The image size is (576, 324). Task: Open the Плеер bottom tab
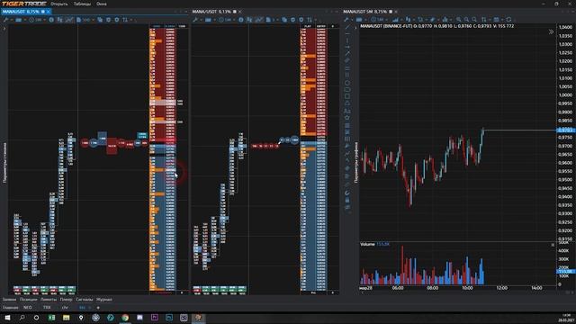[66, 300]
